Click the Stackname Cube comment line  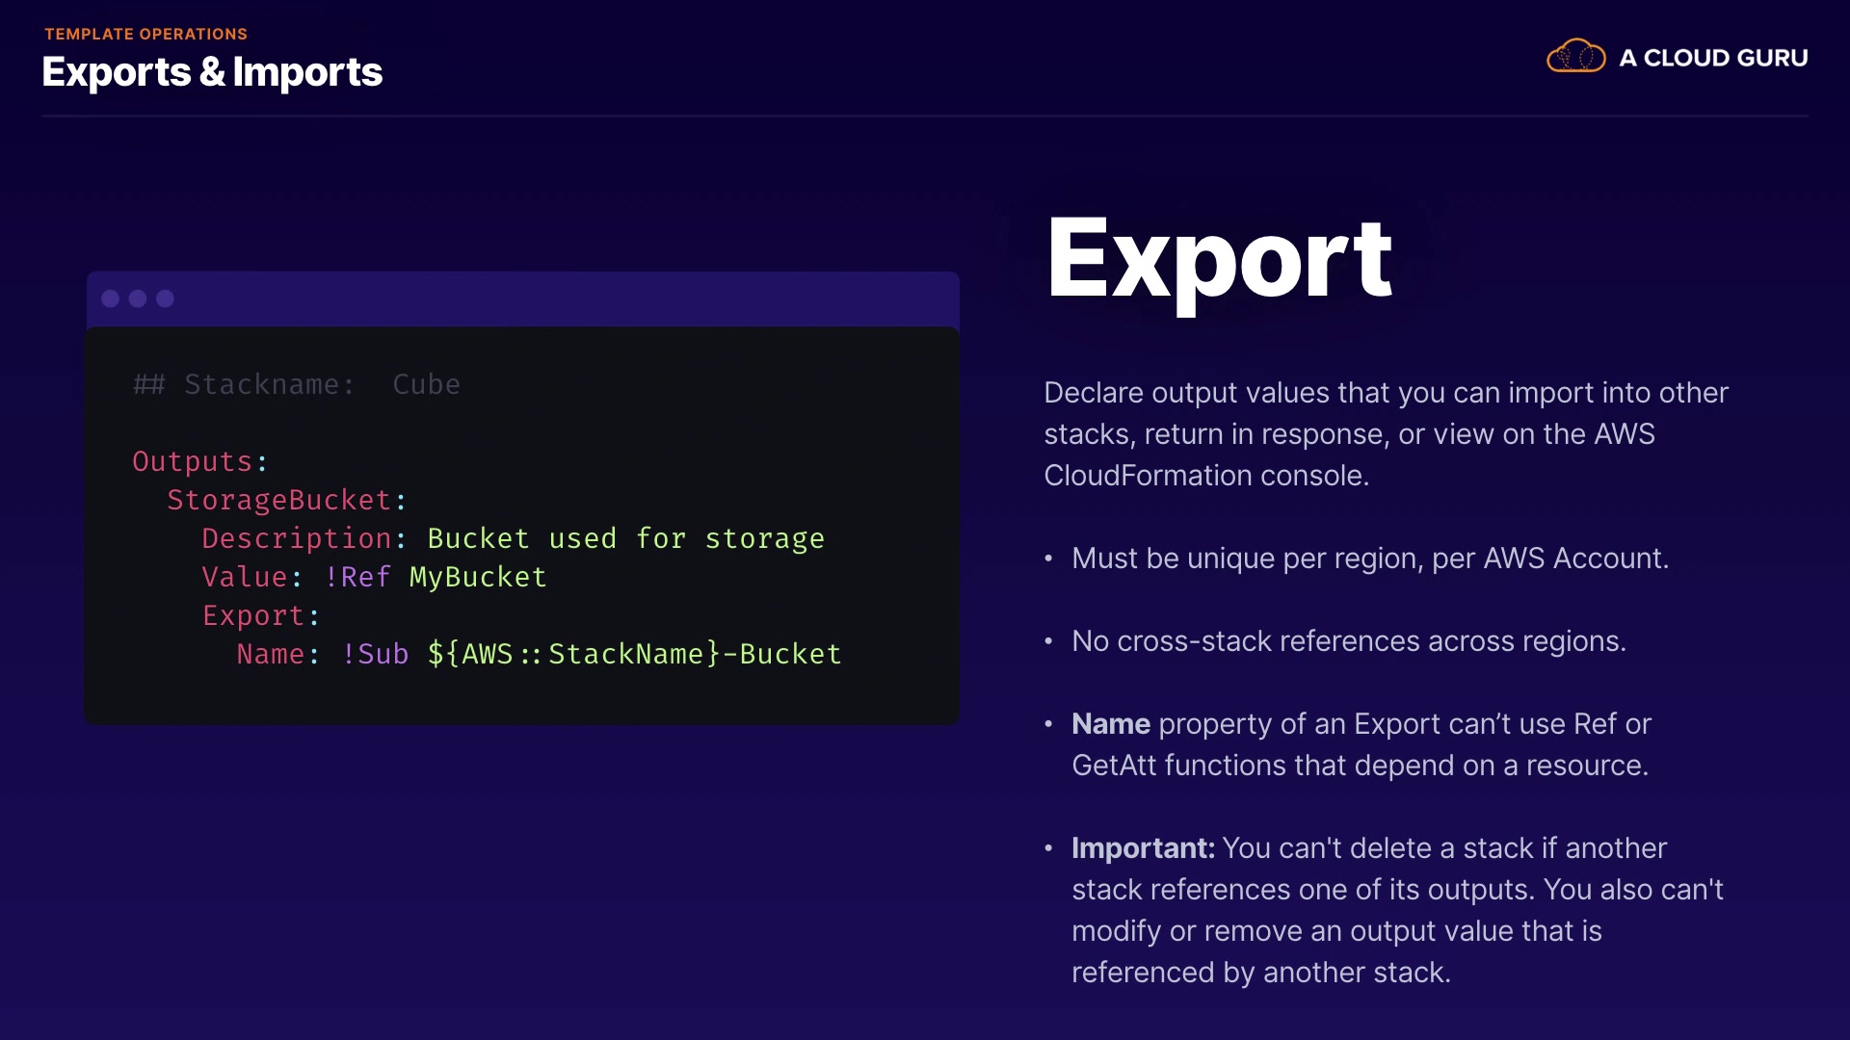pyautogui.click(x=296, y=384)
